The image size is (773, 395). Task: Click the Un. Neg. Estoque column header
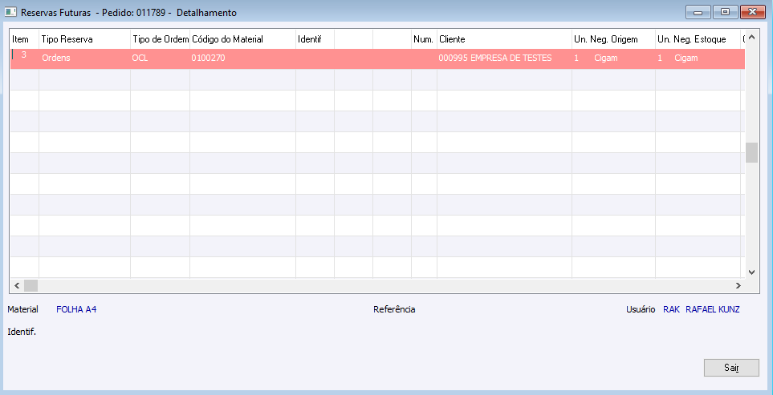[698, 39]
